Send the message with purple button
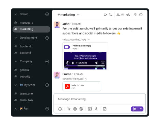160x125 pixels. click(x=134, y=109)
